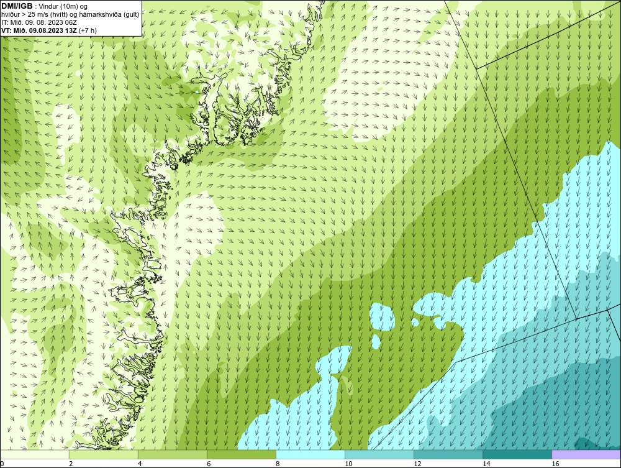This screenshot has width=621, height=468.
Task: Click the legend label '14'
Action: pos(486,464)
